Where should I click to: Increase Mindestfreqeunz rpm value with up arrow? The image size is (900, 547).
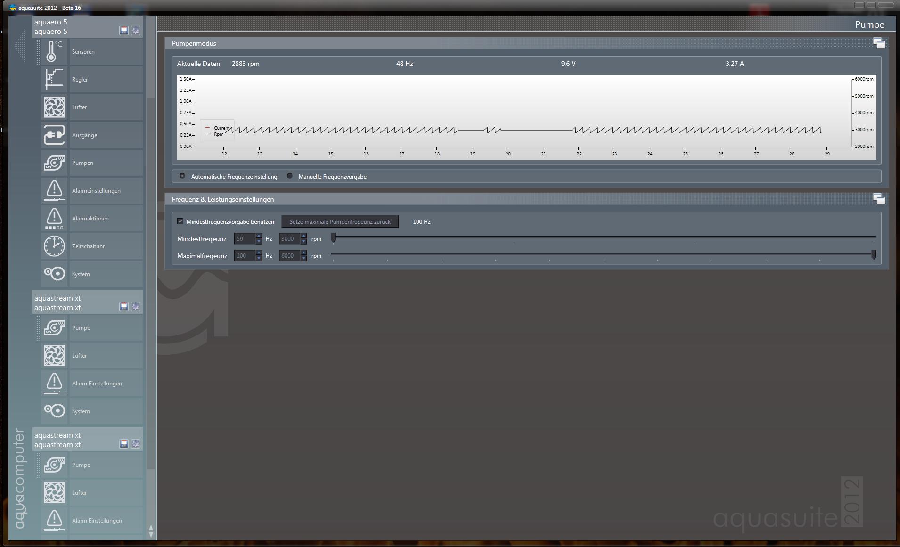pyautogui.click(x=303, y=236)
